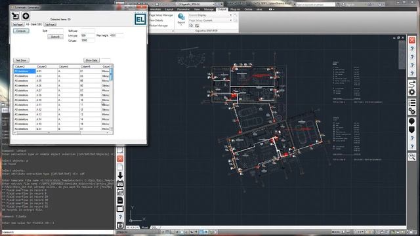Click the bottom icon of middle toolbar

tap(120, 225)
